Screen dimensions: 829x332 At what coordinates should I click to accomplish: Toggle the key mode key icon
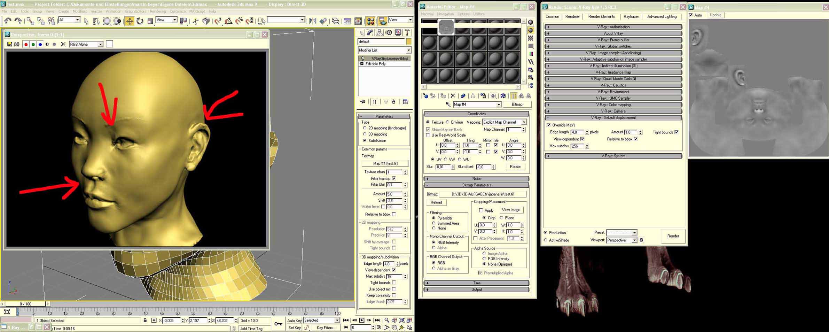point(278,324)
